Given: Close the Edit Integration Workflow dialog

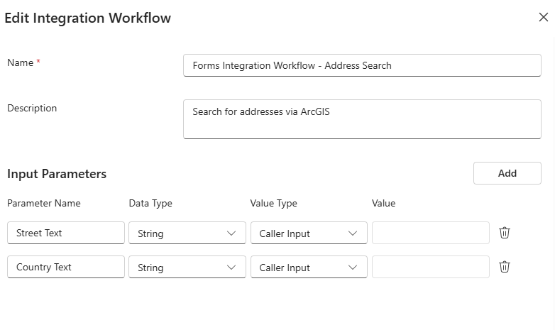Looking at the screenshot, I should 543,18.
